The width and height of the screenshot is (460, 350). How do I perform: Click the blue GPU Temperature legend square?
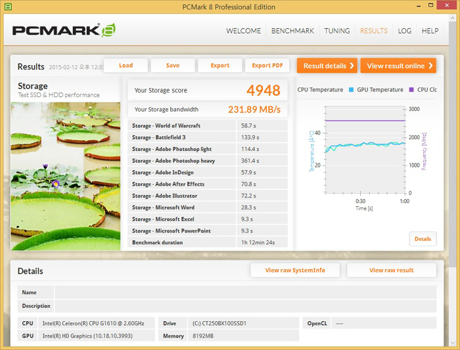pos(352,90)
